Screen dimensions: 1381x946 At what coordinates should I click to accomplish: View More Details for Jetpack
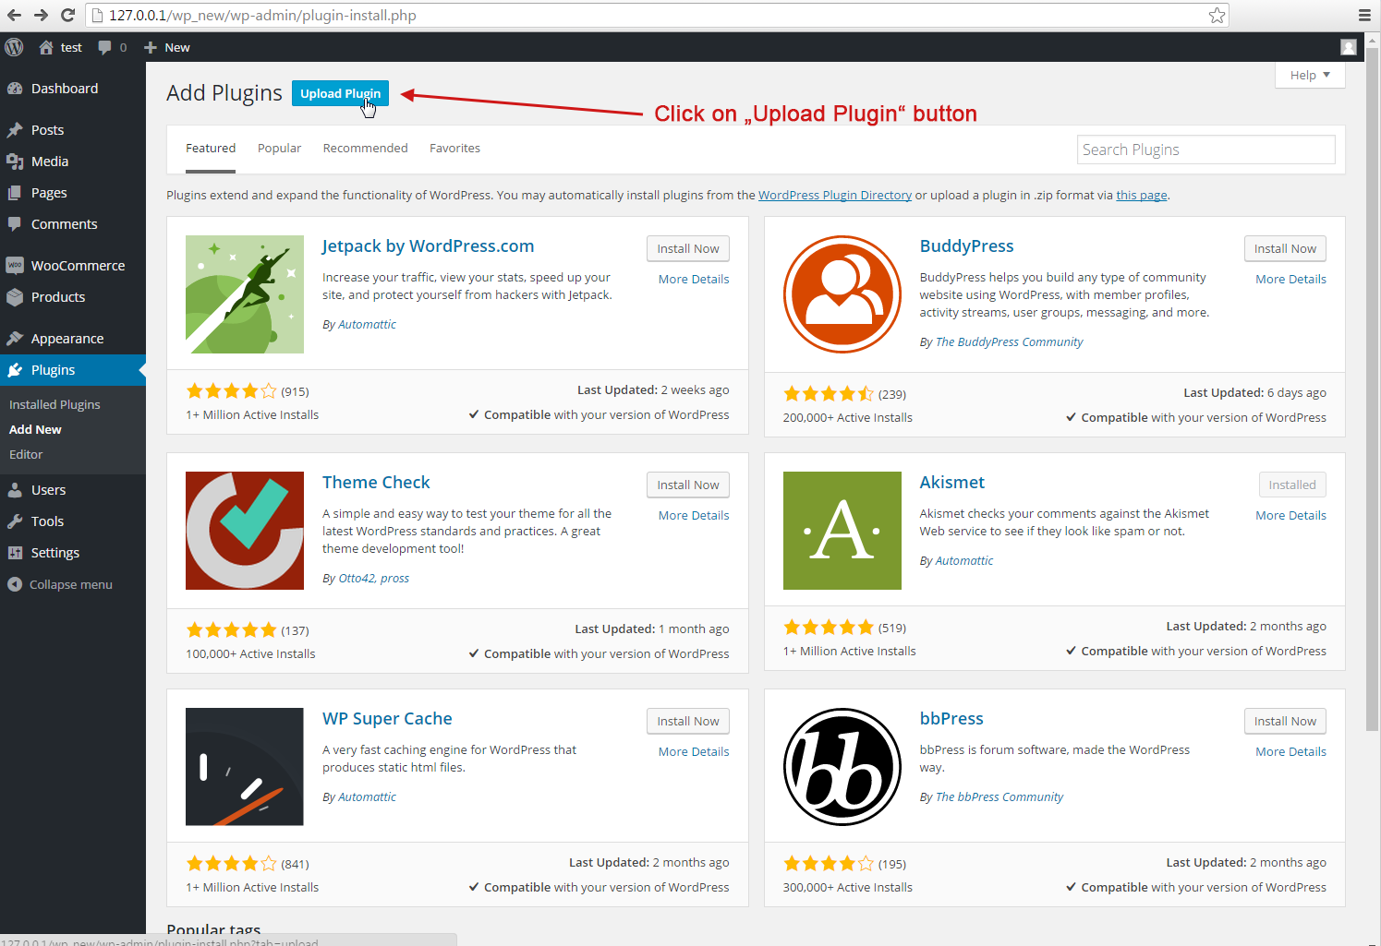694,279
